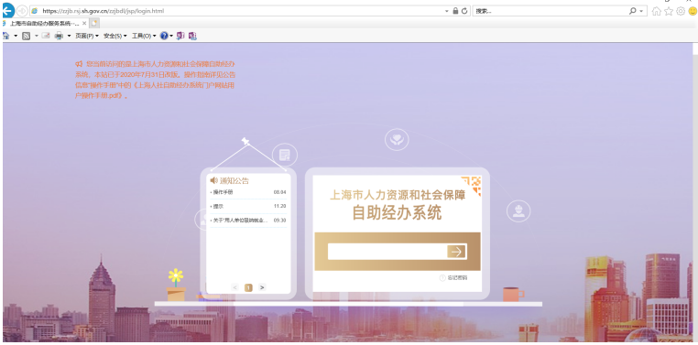Click the 11.20 date in notice list
Viewport: 698px width, 345px height.
point(279,206)
